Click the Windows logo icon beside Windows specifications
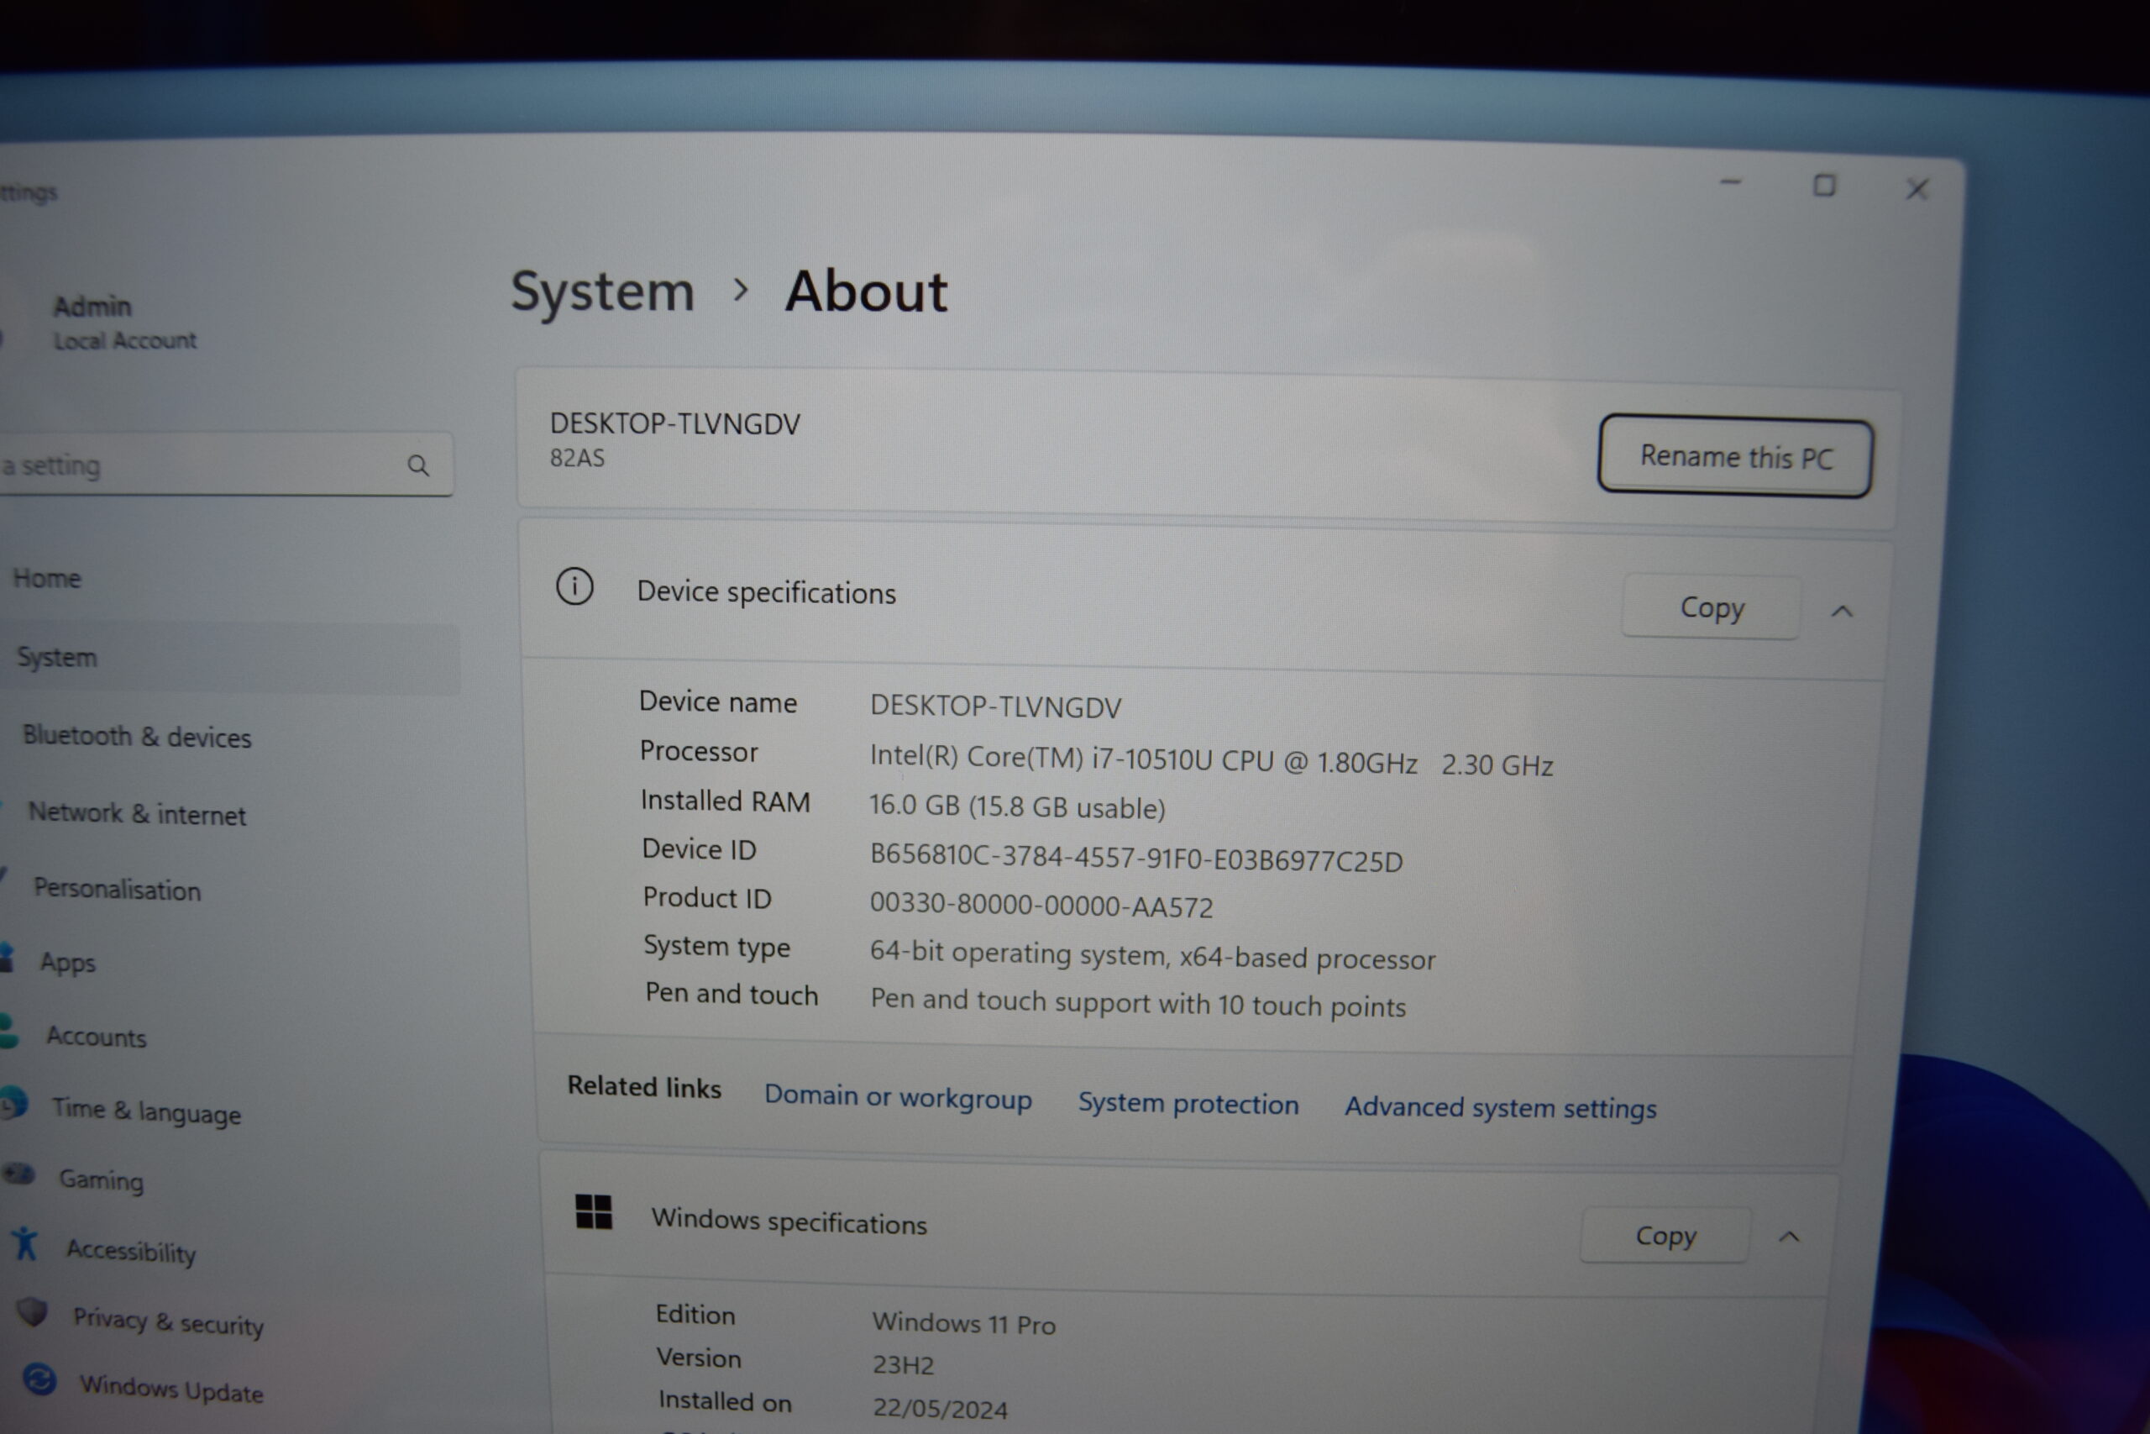The width and height of the screenshot is (2150, 1434). point(593,1211)
